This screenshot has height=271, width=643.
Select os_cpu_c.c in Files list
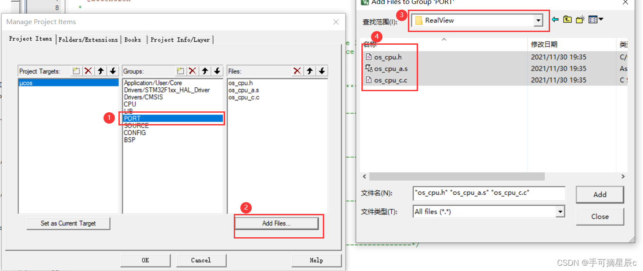(x=243, y=97)
